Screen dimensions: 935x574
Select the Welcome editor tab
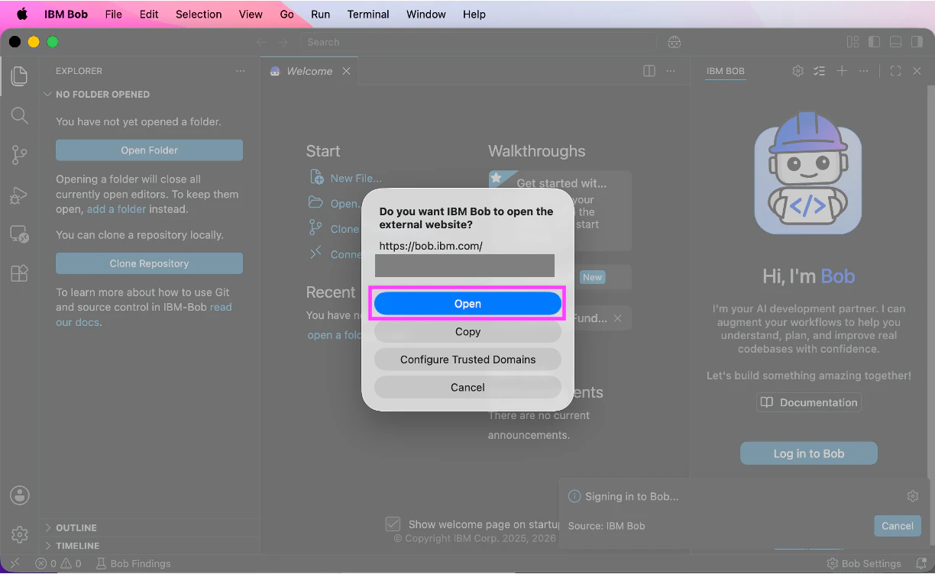[309, 71]
